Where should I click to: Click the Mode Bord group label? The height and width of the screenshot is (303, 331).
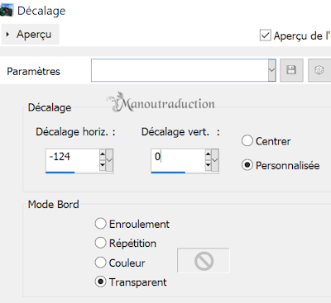click(54, 205)
